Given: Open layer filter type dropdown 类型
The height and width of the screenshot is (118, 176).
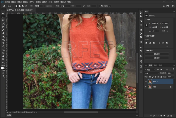Looking at the screenshot, I should pos(150,70).
